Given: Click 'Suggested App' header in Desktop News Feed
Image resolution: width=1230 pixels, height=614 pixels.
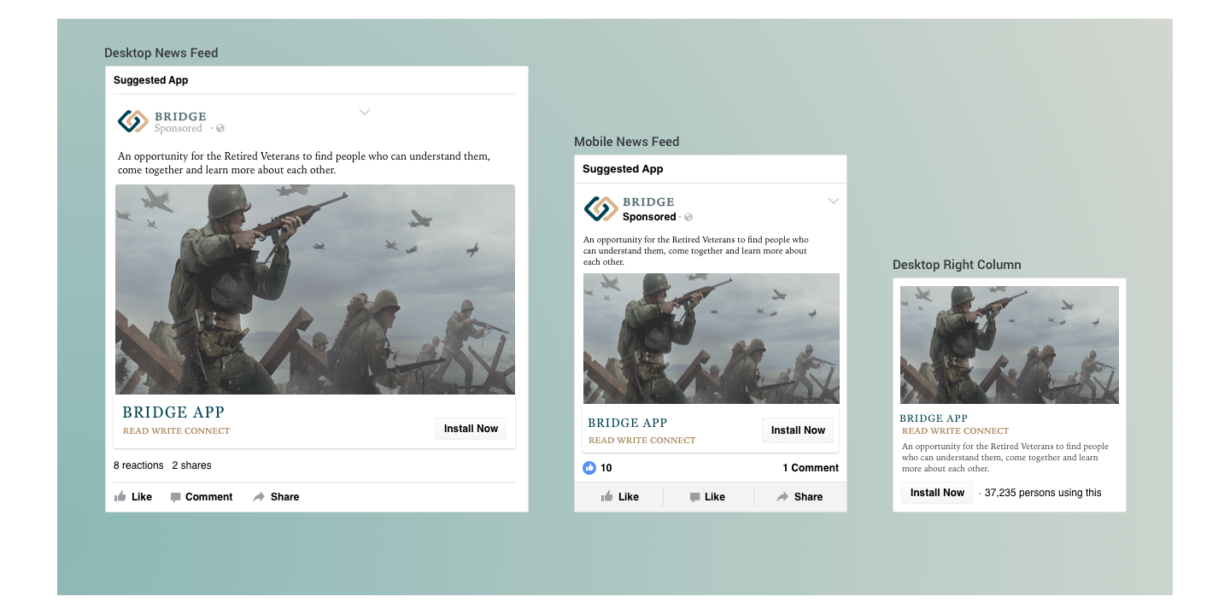Looking at the screenshot, I should [151, 80].
